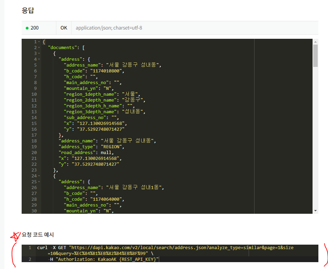The image size is (328, 269).
Task: Click the scrollbar down arrow of the response viewer
Action: pyautogui.click(x=315, y=211)
